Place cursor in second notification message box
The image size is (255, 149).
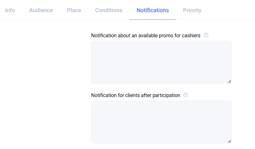point(161,122)
